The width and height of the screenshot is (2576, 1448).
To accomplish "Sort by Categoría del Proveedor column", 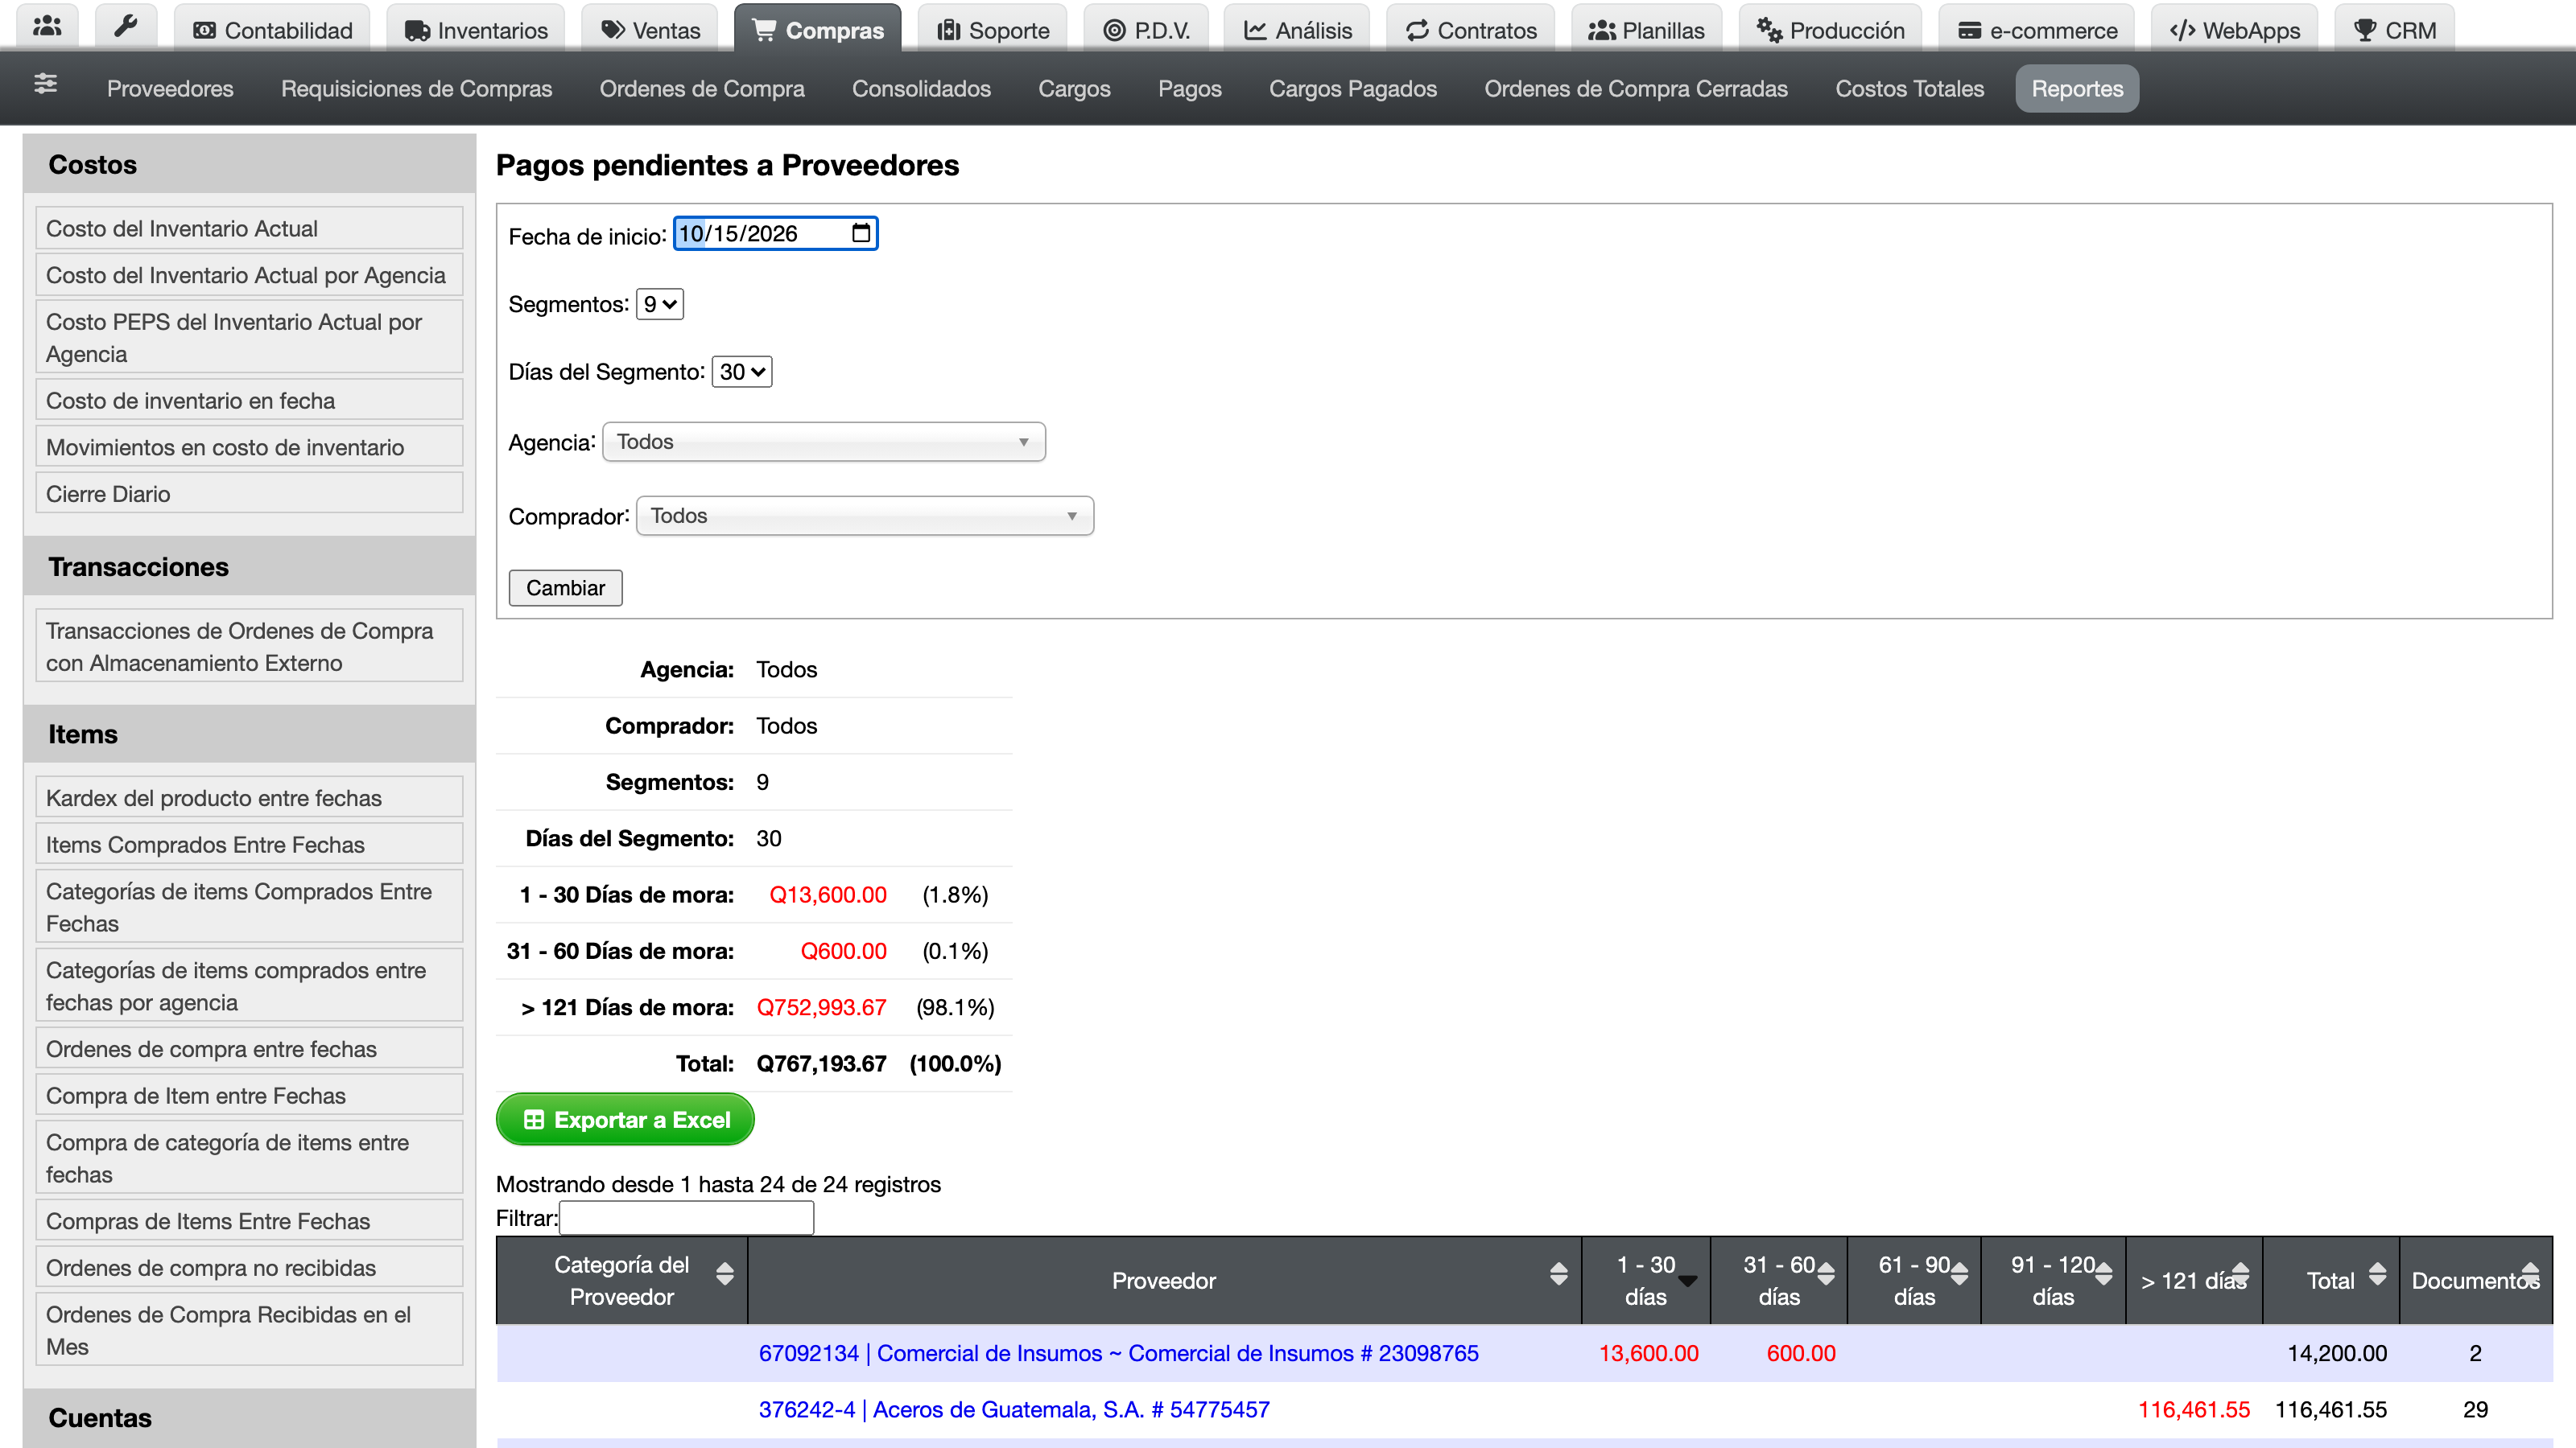I will tap(725, 1273).
